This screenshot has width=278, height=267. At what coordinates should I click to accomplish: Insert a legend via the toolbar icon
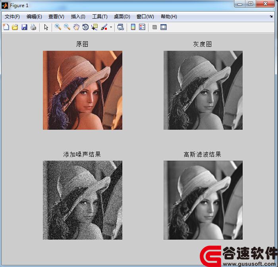(x=142, y=27)
